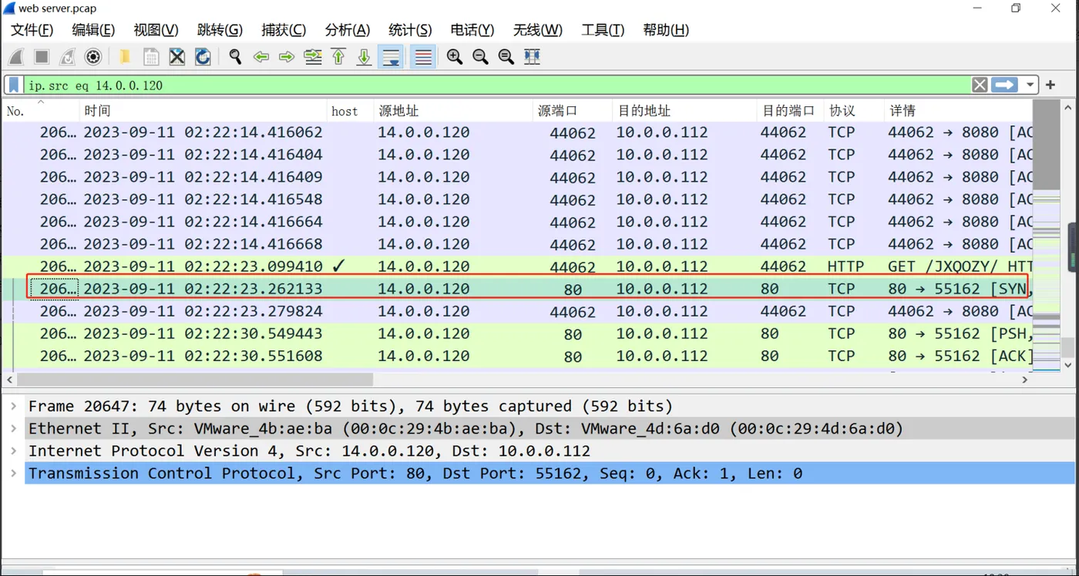Select packet at time 02:22:30.549443

[517, 333]
